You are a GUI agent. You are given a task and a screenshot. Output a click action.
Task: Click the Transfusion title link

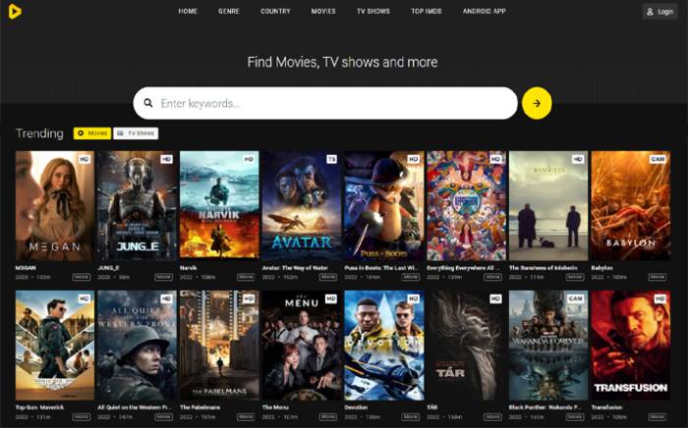[x=606, y=407]
